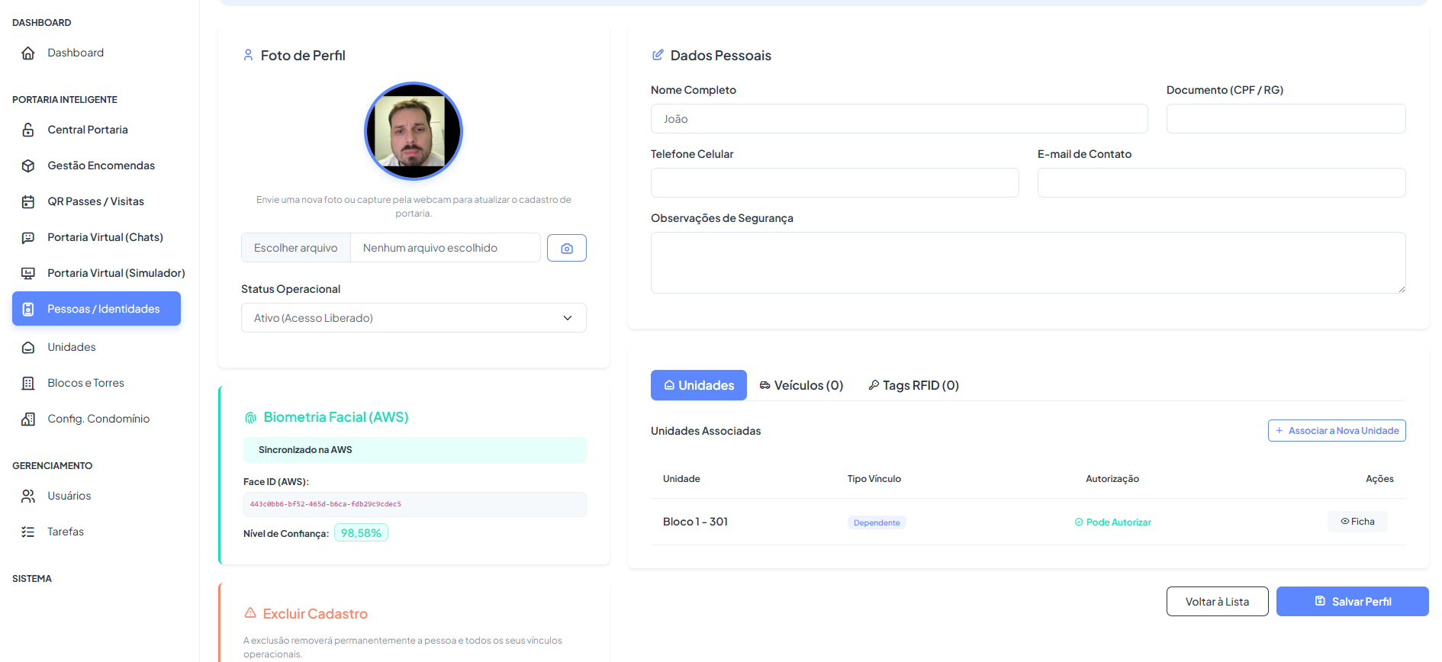
Task: Click the Central Portaria lock icon
Action: 28,130
